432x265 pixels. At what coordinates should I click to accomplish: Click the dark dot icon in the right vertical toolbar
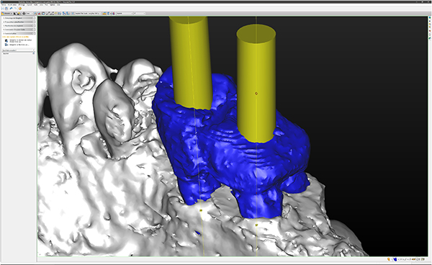point(430,21)
